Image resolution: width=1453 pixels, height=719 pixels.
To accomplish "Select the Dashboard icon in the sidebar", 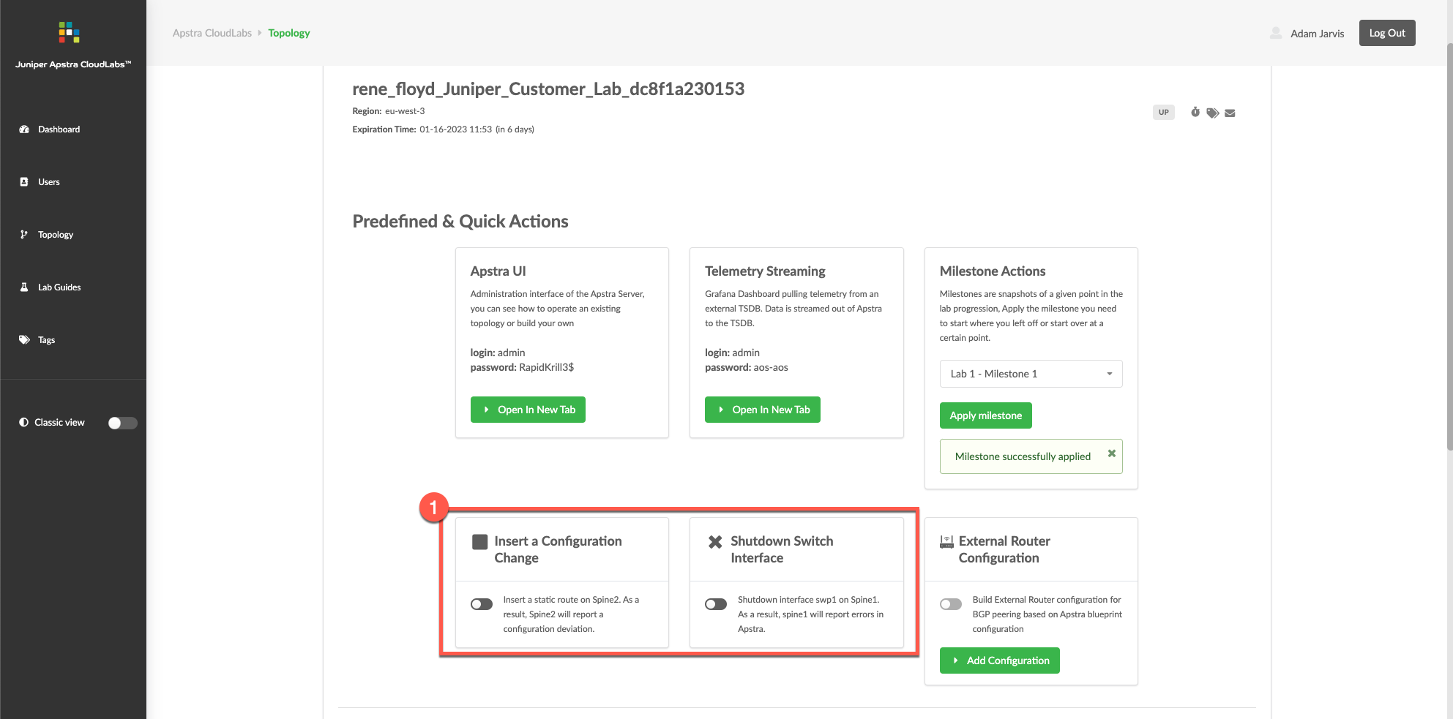I will click(26, 129).
